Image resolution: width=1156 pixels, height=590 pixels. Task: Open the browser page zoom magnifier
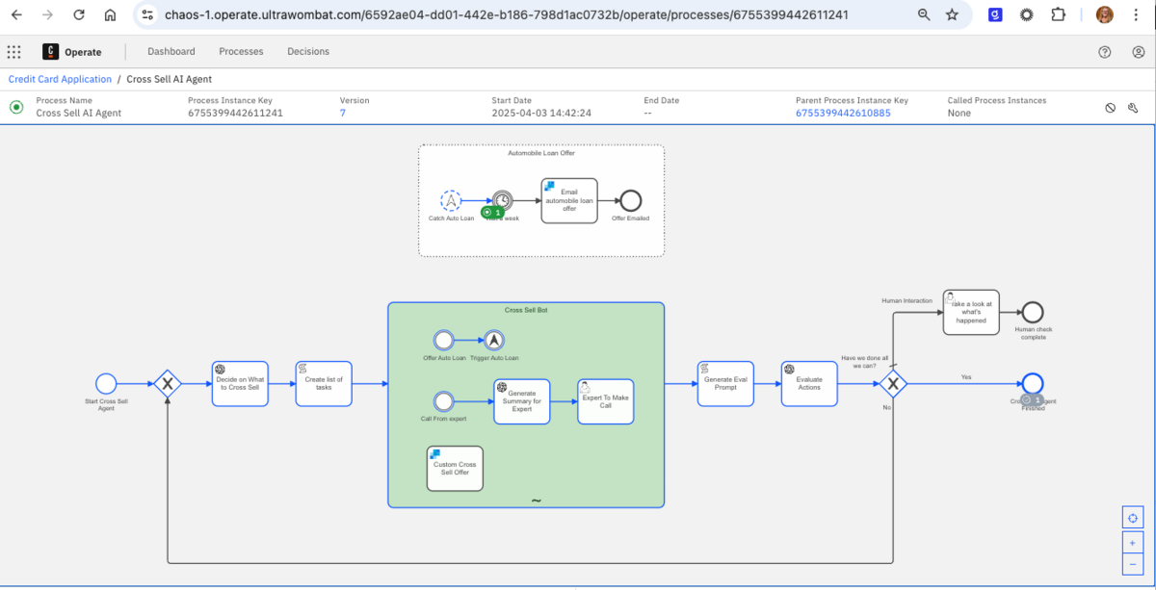point(924,14)
